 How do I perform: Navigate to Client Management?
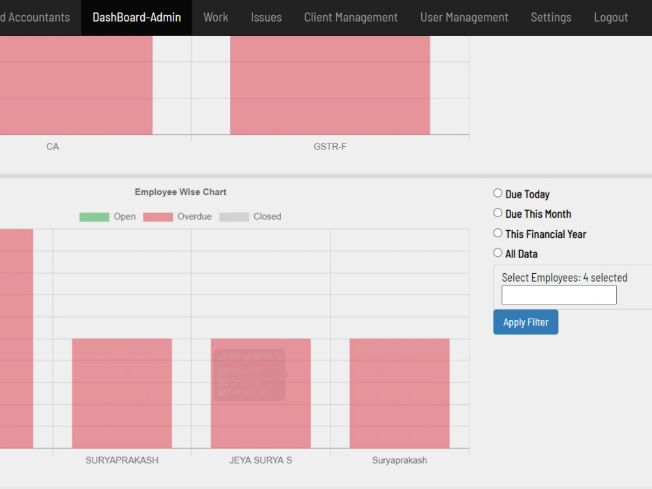click(351, 18)
